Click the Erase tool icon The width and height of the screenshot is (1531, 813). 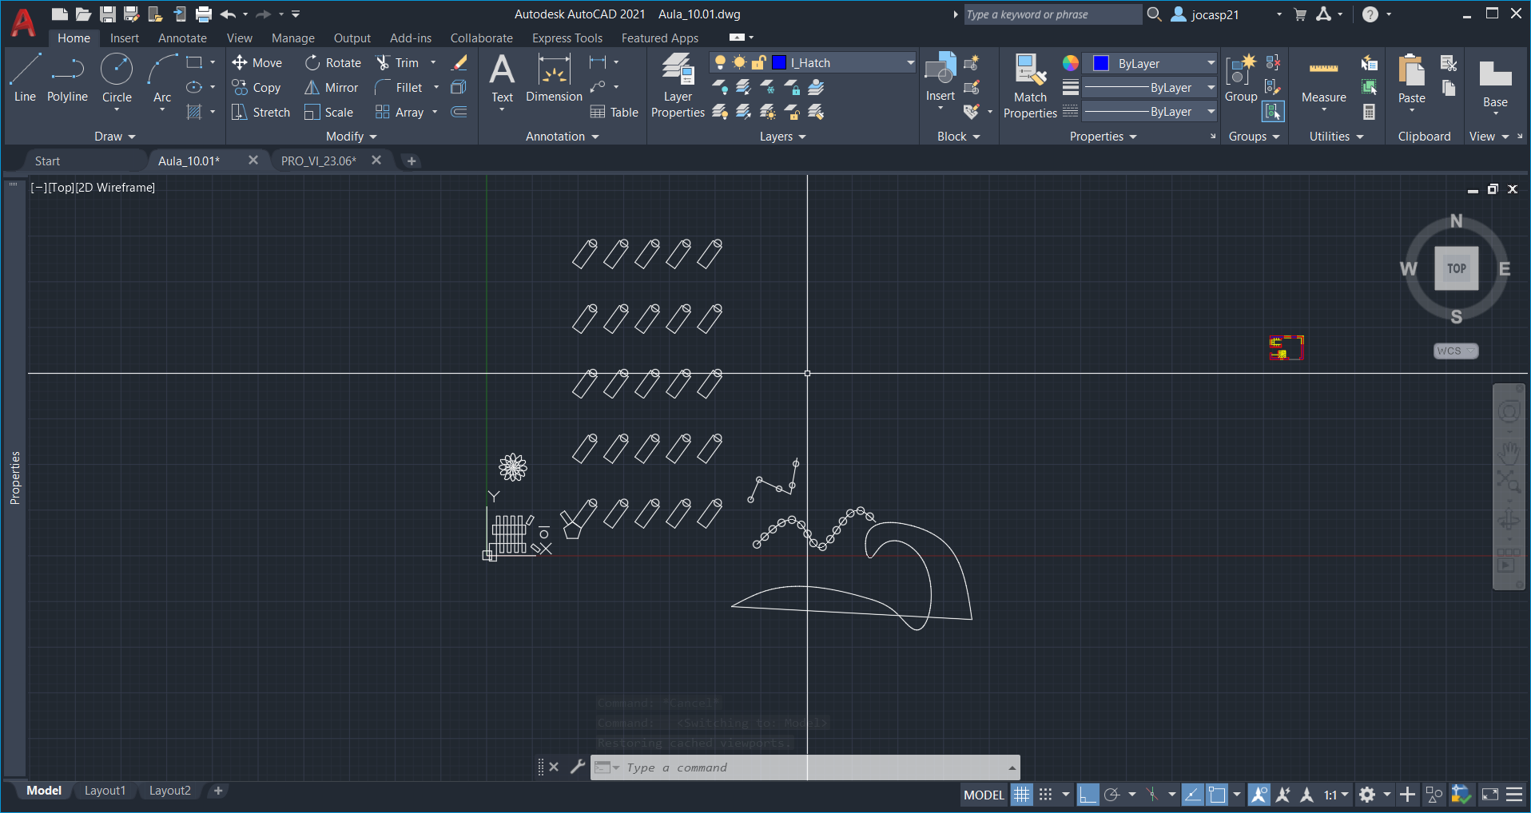tap(459, 62)
